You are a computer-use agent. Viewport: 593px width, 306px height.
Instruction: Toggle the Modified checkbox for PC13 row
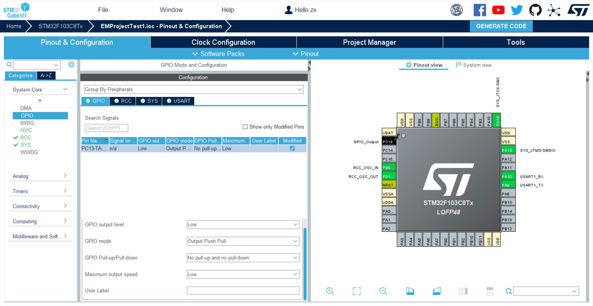click(292, 148)
